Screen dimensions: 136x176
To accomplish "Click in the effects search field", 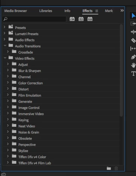I will coord(34,19).
